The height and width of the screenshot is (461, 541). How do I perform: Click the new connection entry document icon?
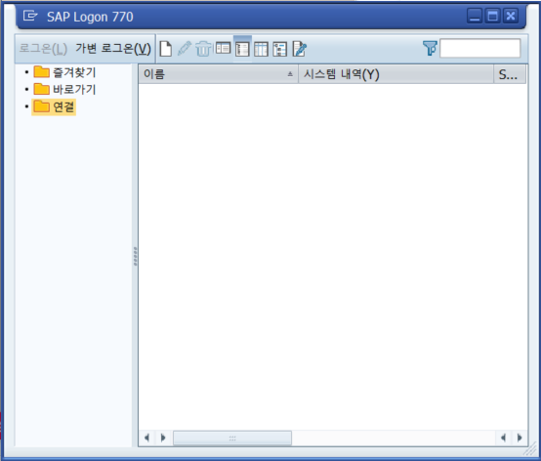166,49
